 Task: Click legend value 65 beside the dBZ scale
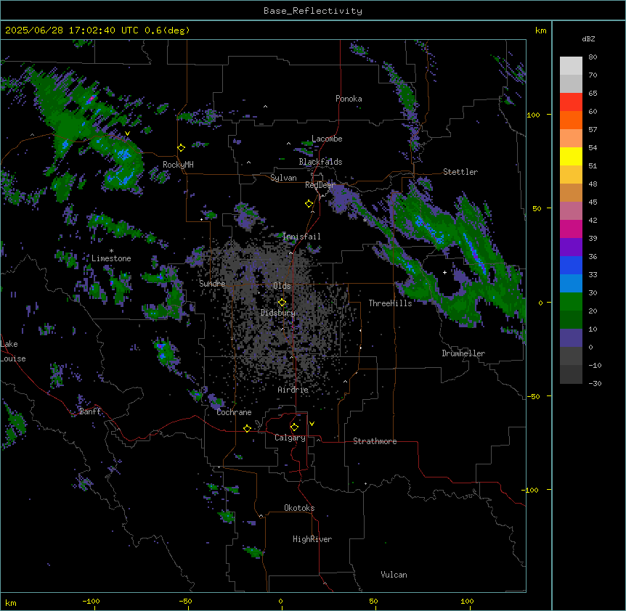click(x=593, y=94)
